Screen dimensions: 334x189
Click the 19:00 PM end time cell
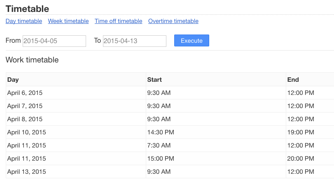click(301, 132)
